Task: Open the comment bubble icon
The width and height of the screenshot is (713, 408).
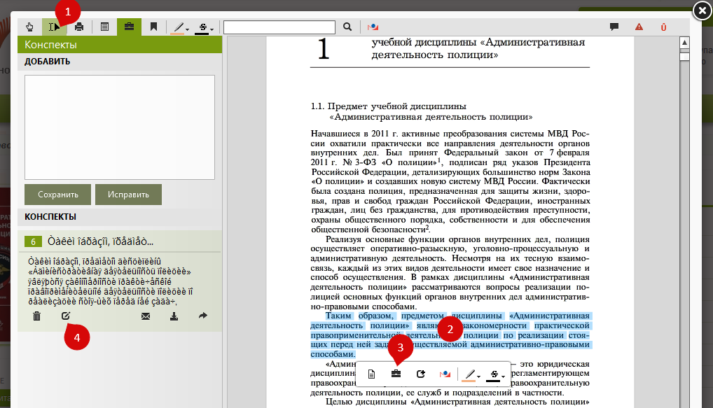Action: (614, 27)
